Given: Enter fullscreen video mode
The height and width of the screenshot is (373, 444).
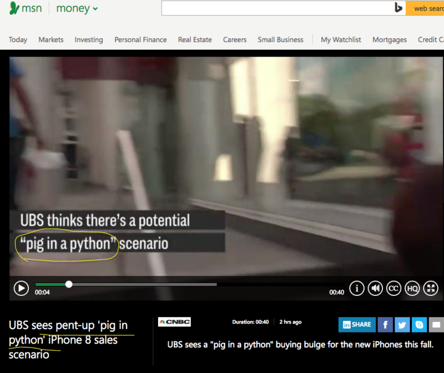Looking at the screenshot, I should pos(431,288).
